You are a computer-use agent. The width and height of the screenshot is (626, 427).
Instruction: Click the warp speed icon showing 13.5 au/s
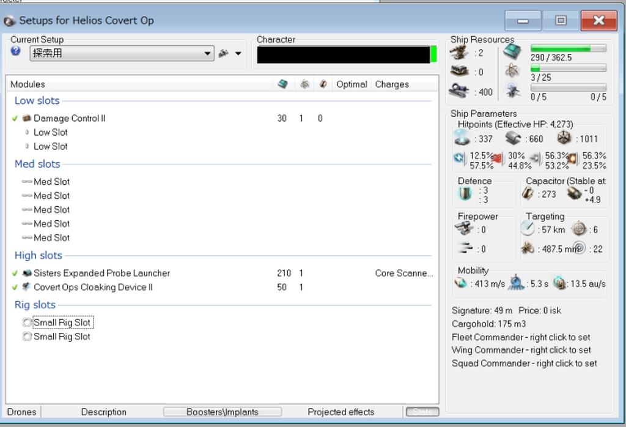click(x=559, y=283)
